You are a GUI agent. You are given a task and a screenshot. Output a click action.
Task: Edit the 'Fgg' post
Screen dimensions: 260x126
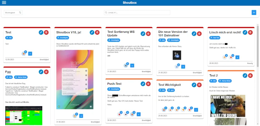(x=41, y=72)
